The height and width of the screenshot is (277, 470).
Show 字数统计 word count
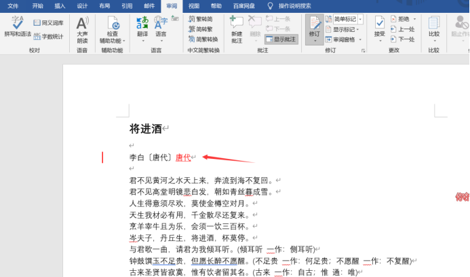[x=48, y=37]
